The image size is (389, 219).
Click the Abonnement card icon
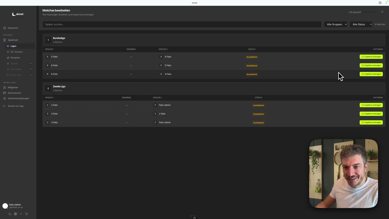(5, 93)
